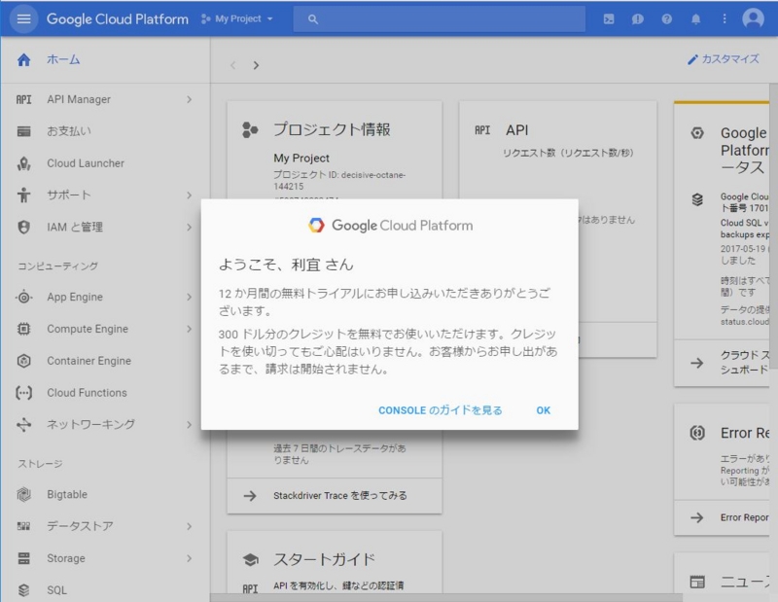Click the support person icon

click(x=23, y=195)
